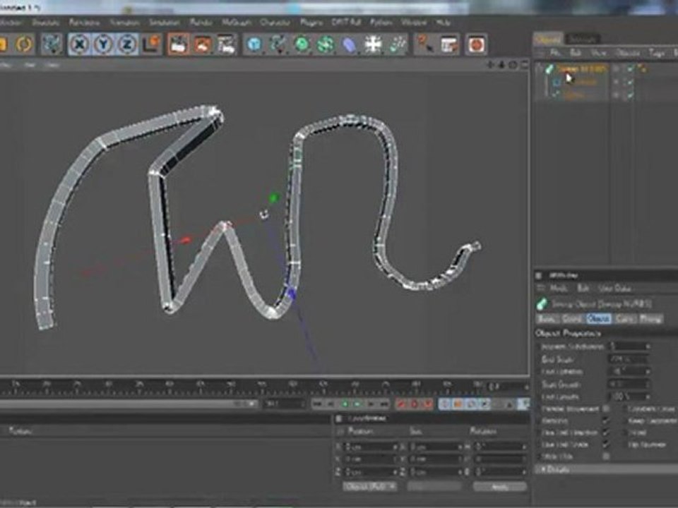Open the Plugins menu
678x508 pixels.
click(x=311, y=22)
